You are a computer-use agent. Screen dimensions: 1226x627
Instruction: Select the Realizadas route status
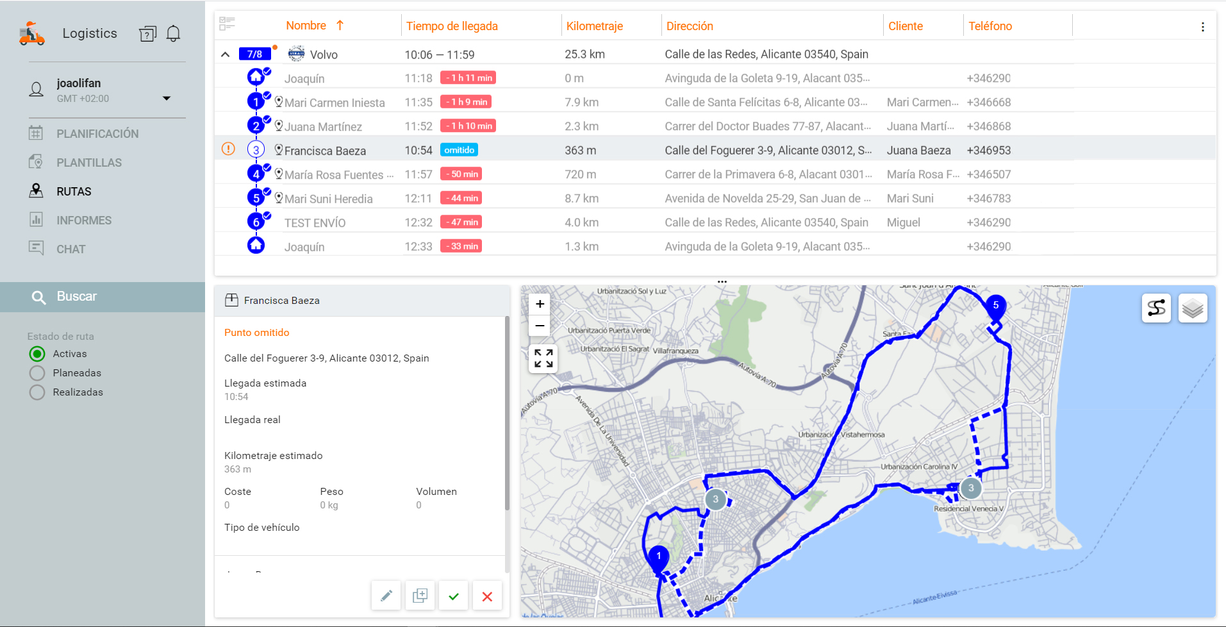click(x=37, y=392)
